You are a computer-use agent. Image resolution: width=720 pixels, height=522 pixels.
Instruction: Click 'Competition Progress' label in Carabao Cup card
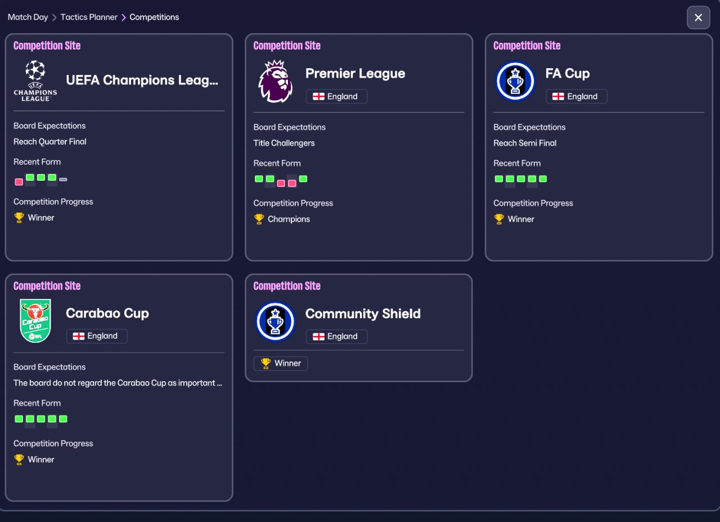[x=53, y=444]
